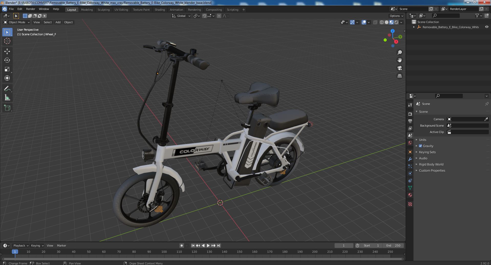Toggle snapping magnet button

[204, 16]
